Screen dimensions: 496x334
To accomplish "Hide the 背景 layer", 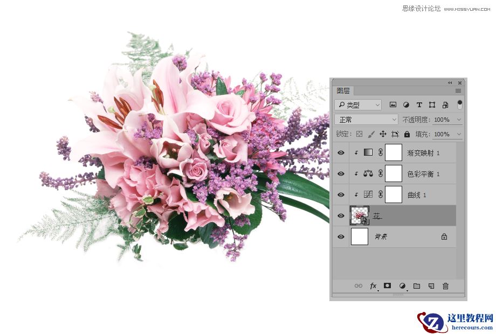I will click(341, 236).
